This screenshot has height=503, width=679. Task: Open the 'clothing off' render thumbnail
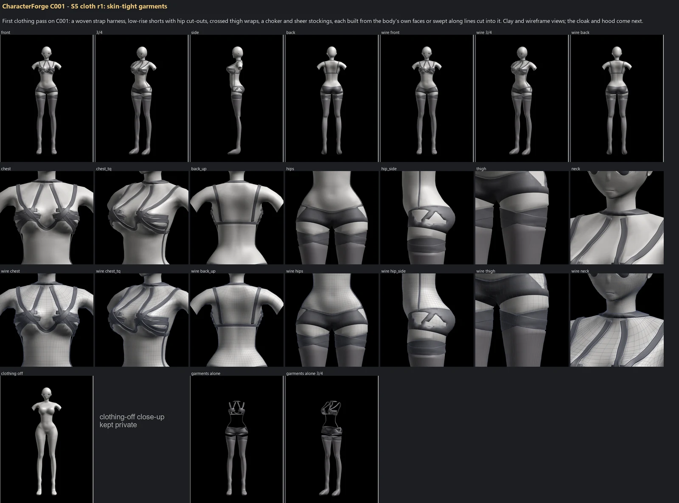click(x=47, y=439)
